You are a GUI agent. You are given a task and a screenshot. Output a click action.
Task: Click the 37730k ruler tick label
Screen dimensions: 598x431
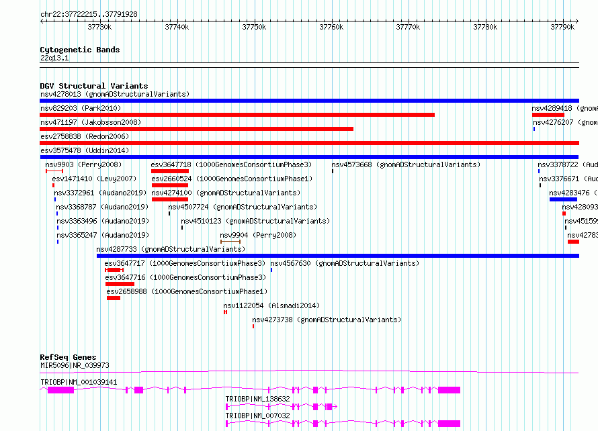(x=99, y=27)
